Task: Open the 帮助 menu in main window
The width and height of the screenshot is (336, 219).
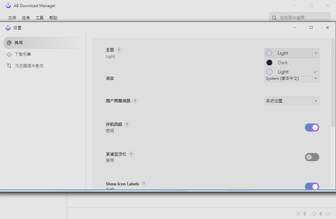Action: coord(53,18)
